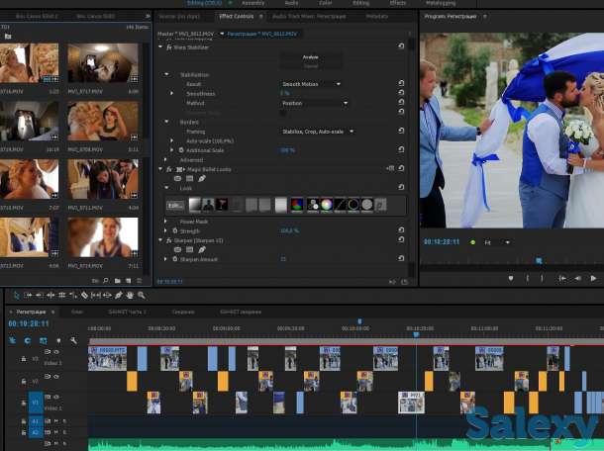Open the stabilization Result dropdown

coord(312,84)
